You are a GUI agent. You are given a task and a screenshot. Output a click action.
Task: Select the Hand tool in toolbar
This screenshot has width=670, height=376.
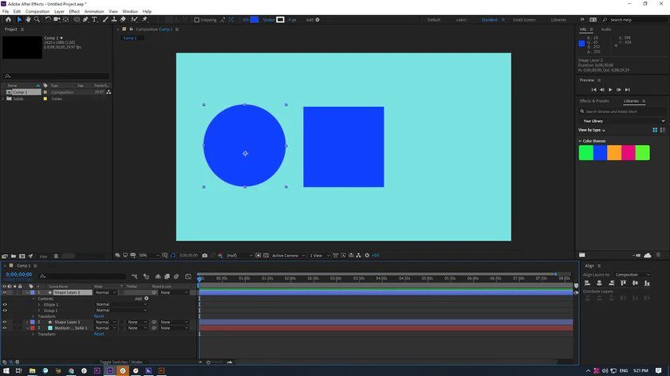[x=28, y=20]
